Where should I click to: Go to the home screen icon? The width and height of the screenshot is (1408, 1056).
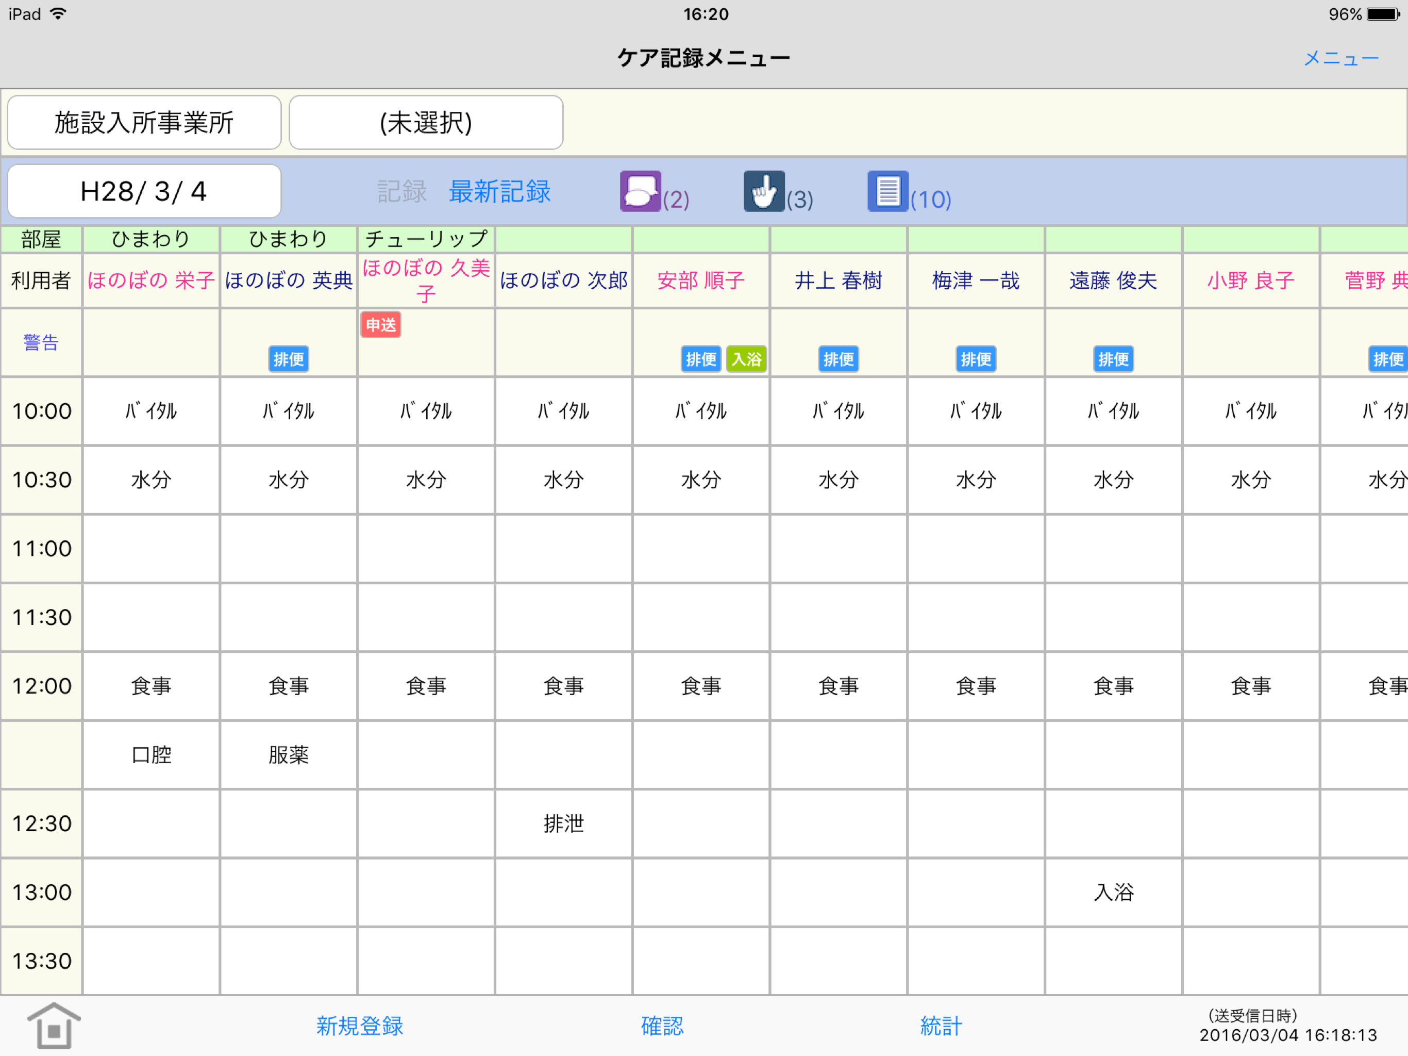[x=54, y=1026]
